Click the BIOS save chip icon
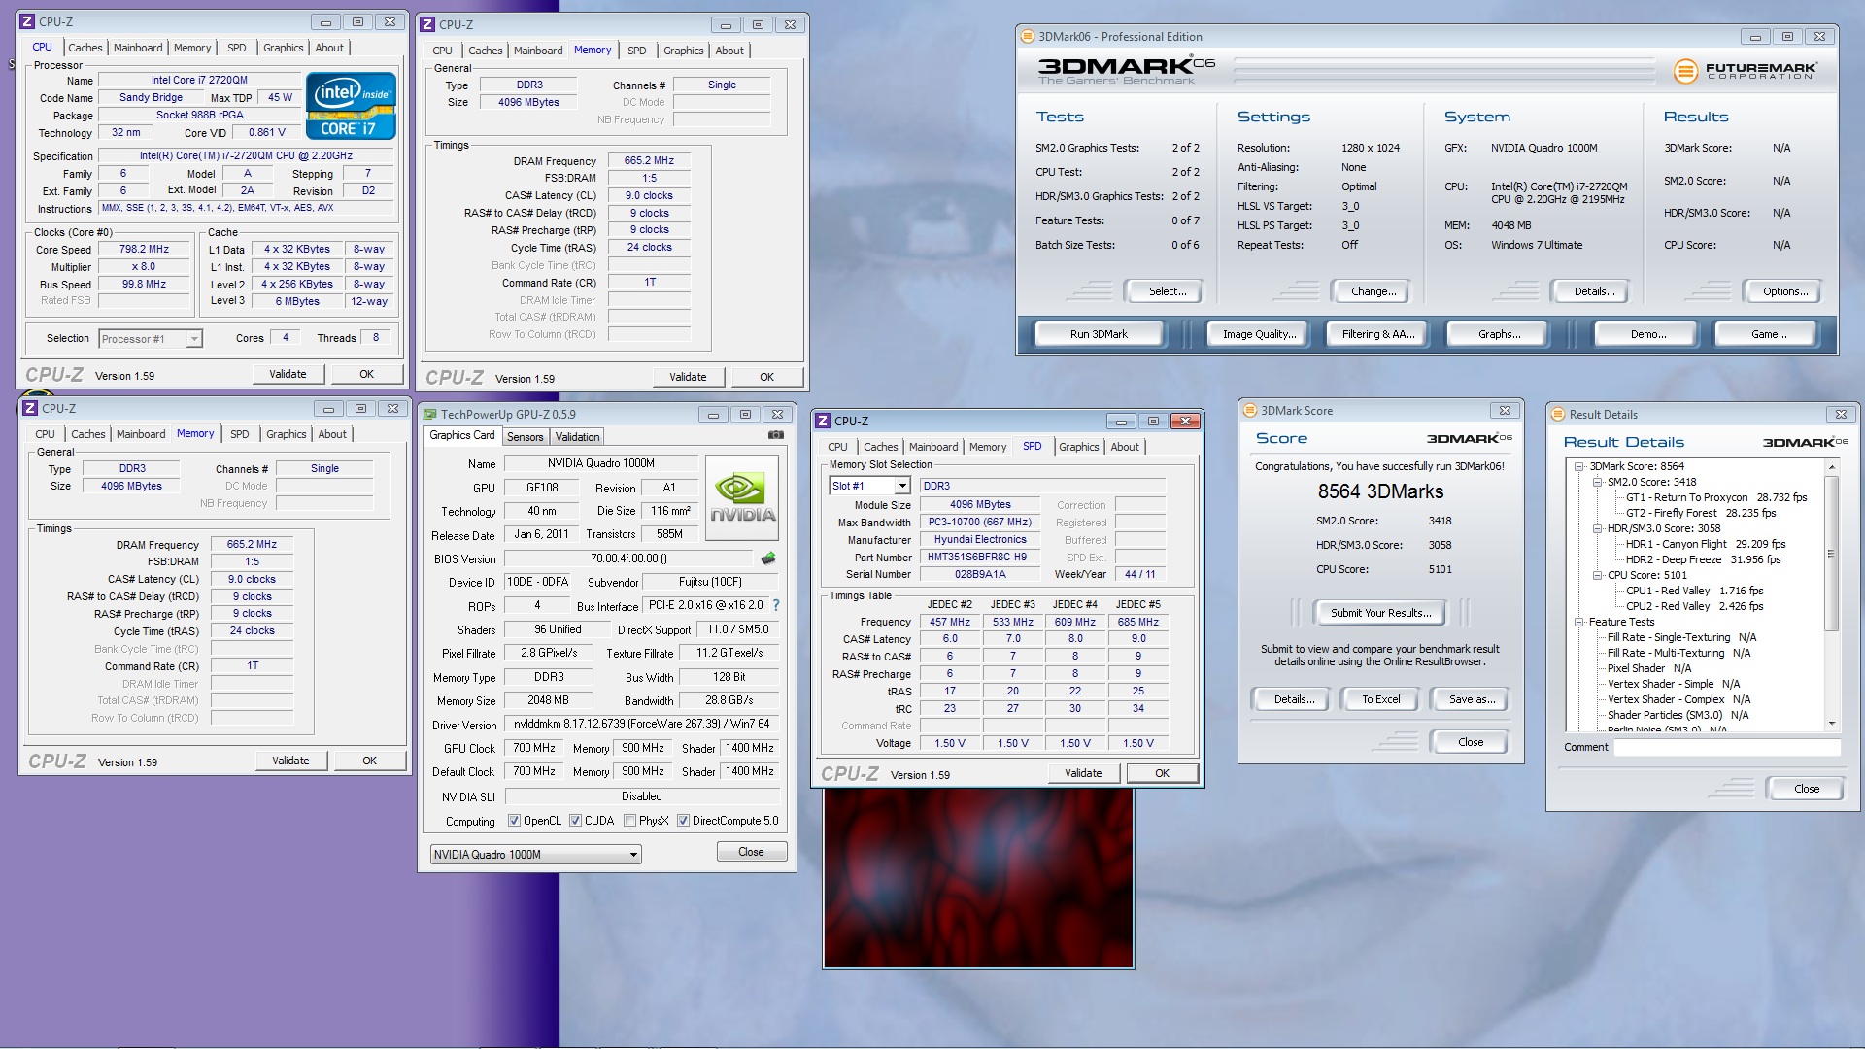 click(768, 558)
